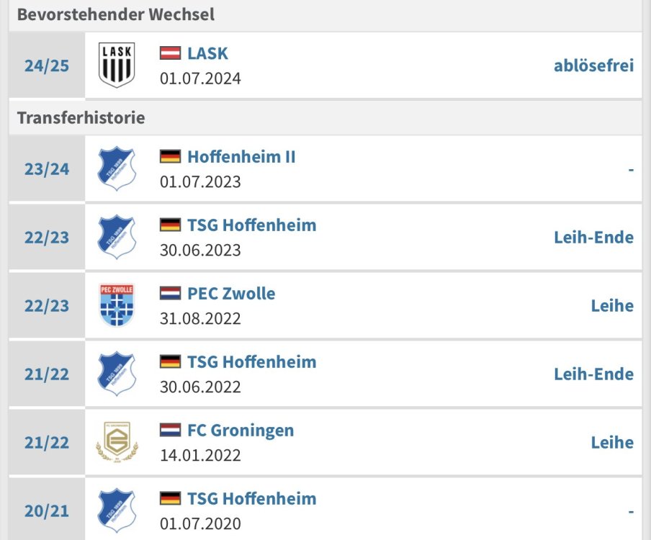Click the Hoffenheim crest dated 30.06.2023
The width and height of the screenshot is (651, 540).
click(x=117, y=237)
